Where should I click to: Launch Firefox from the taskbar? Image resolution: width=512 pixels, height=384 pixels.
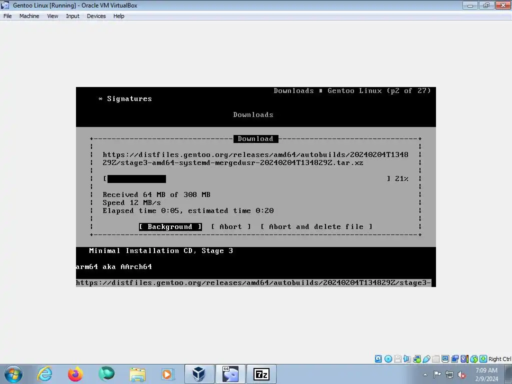pos(75,374)
